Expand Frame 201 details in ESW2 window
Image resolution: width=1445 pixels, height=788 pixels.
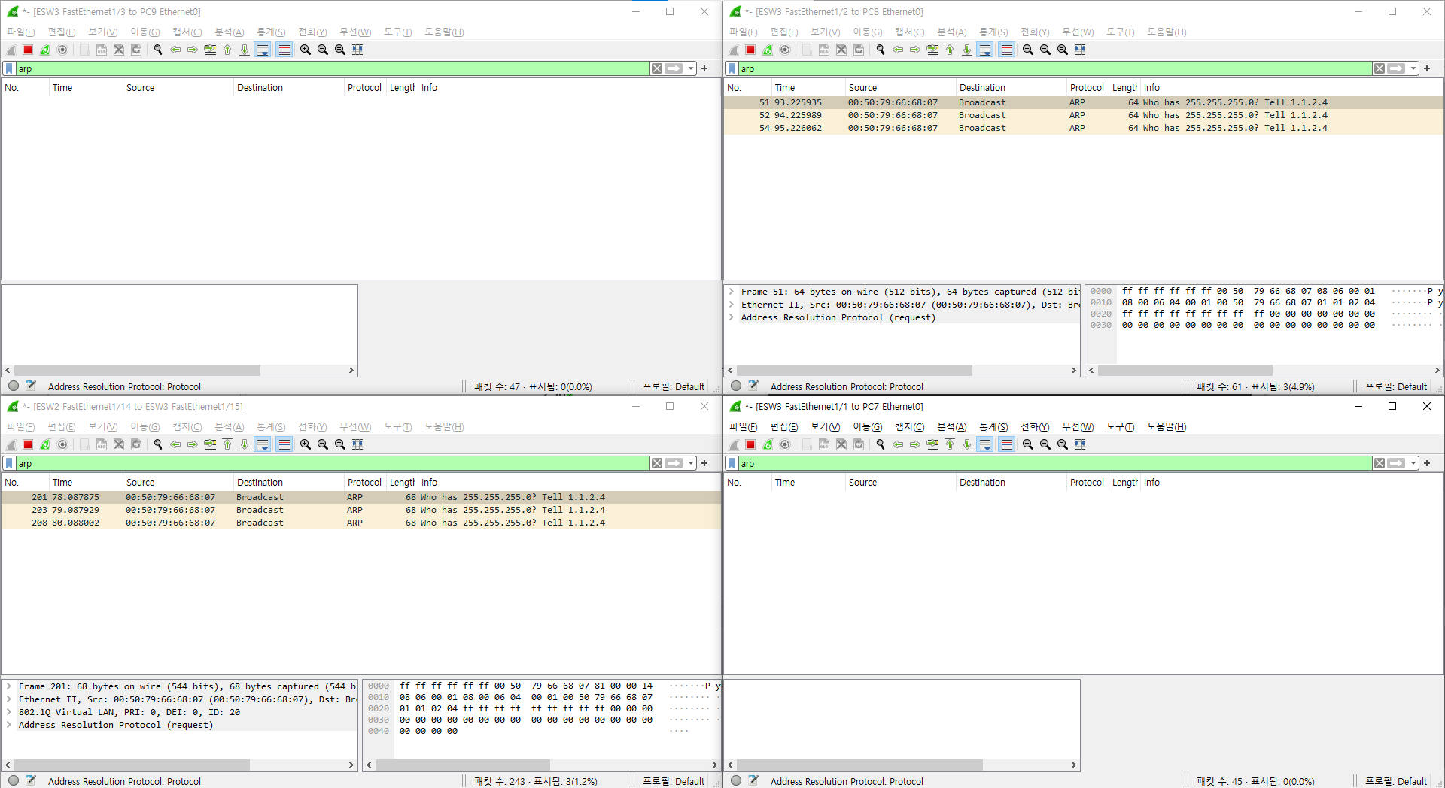(x=9, y=686)
